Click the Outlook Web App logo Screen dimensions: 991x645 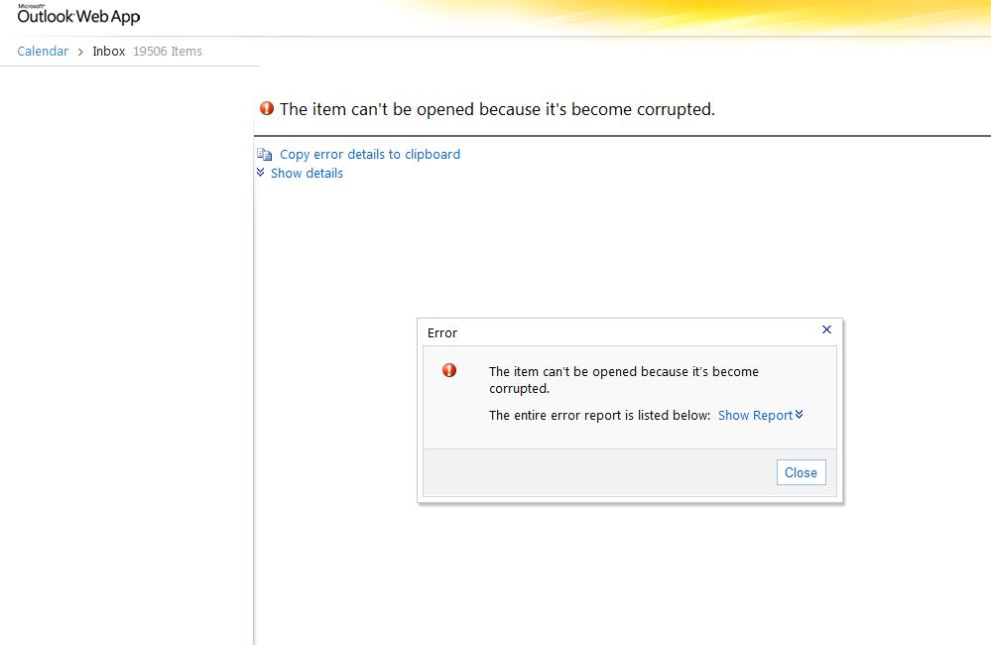click(78, 17)
